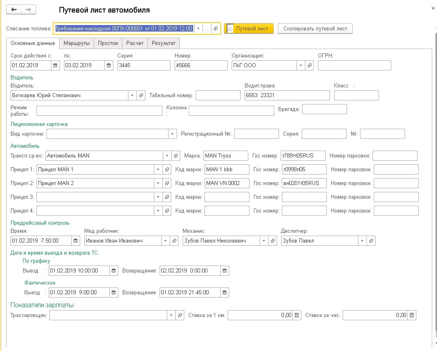Expand the Списание топлива dropdown
Viewport: 437px width, 351px height.
(x=198, y=28)
